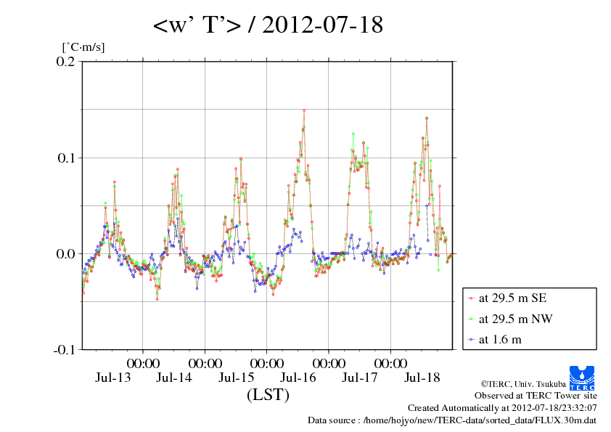Click the TERC logo icon
Image resolution: width=611 pixels, height=432 pixels.
coord(582,378)
